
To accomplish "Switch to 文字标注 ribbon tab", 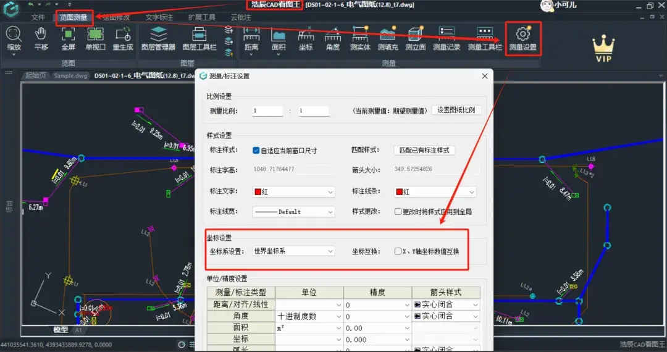I will 159,17.
